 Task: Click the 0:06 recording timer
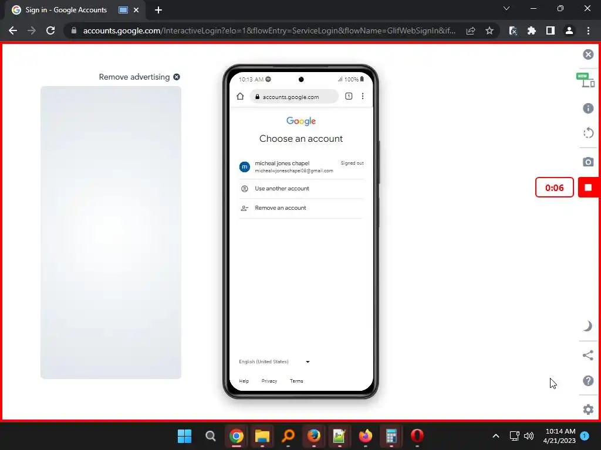(554, 187)
